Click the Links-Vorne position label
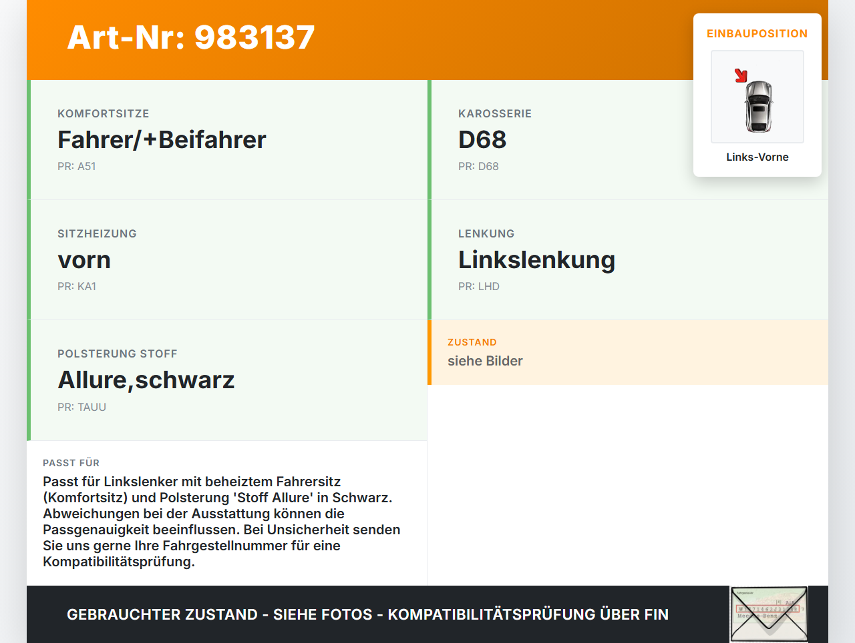Screen dimensions: 855x643 (x=757, y=157)
